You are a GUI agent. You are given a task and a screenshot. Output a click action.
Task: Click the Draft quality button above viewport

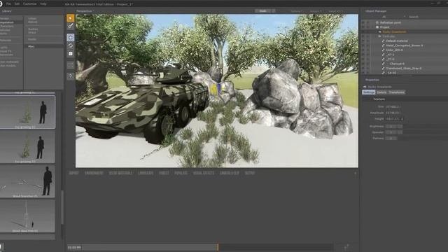click(x=263, y=11)
